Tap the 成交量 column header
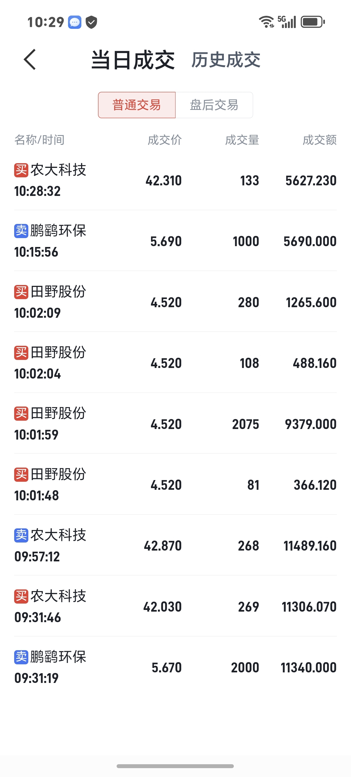The image size is (351, 777). click(242, 140)
